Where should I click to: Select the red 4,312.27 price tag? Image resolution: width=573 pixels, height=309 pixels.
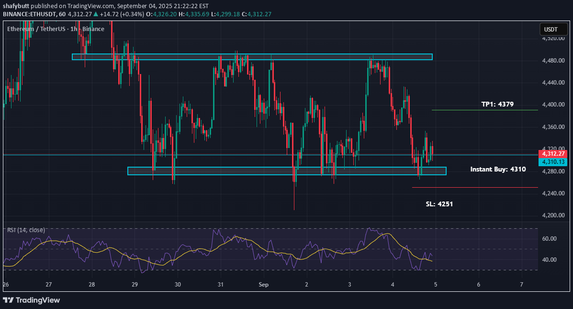pyautogui.click(x=553, y=154)
